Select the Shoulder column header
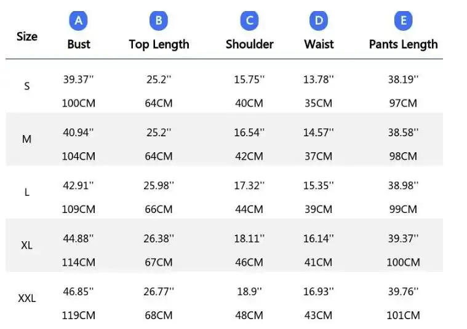The height and width of the screenshot is (329, 467). [x=249, y=44]
